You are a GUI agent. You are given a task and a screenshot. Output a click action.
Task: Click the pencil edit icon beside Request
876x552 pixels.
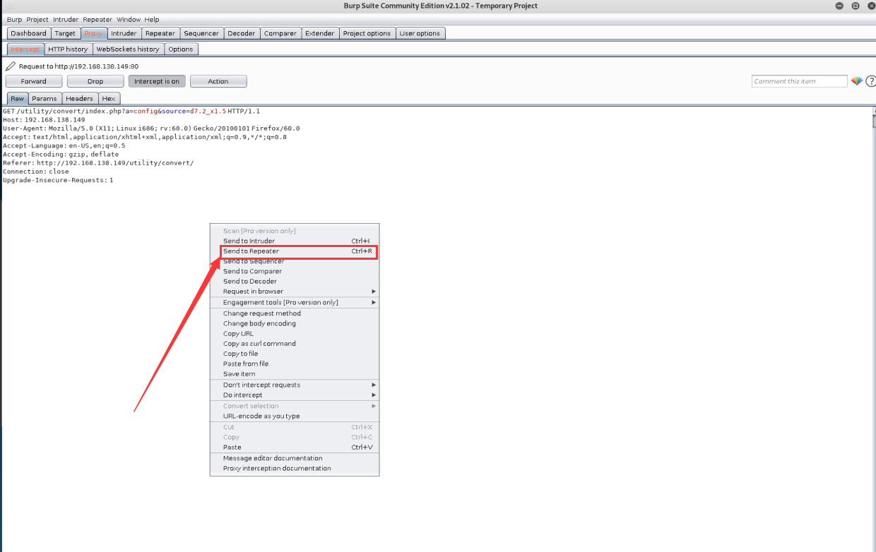10,66
